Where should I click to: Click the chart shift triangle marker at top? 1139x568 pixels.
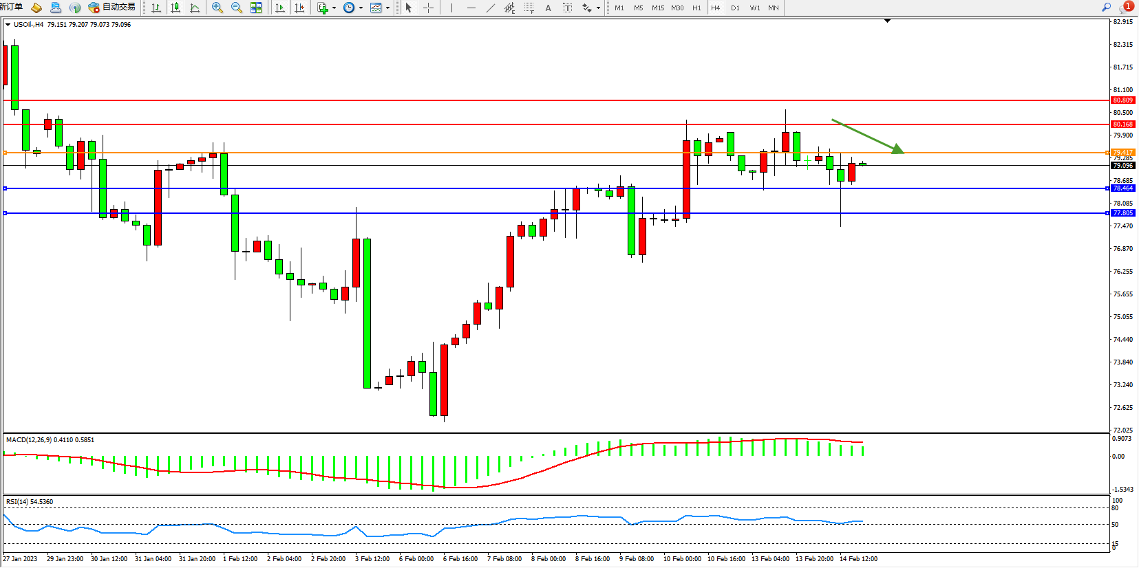coord(887,21)
